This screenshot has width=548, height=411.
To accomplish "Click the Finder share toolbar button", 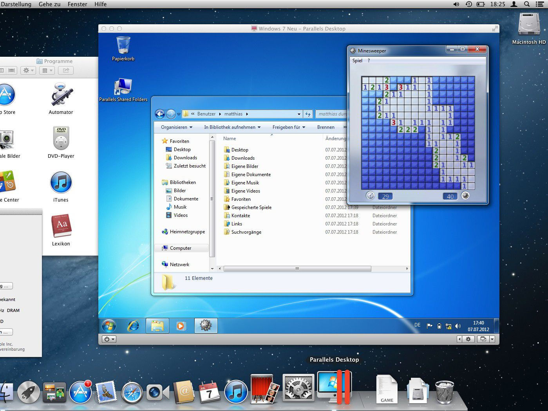I will click(66, 70).
